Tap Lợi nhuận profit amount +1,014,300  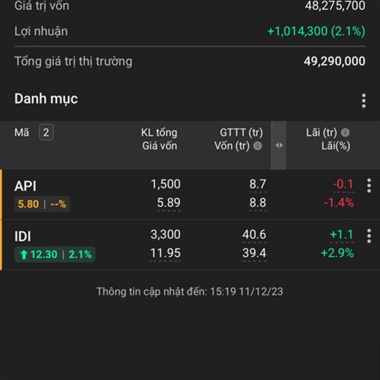pos(298,31)
